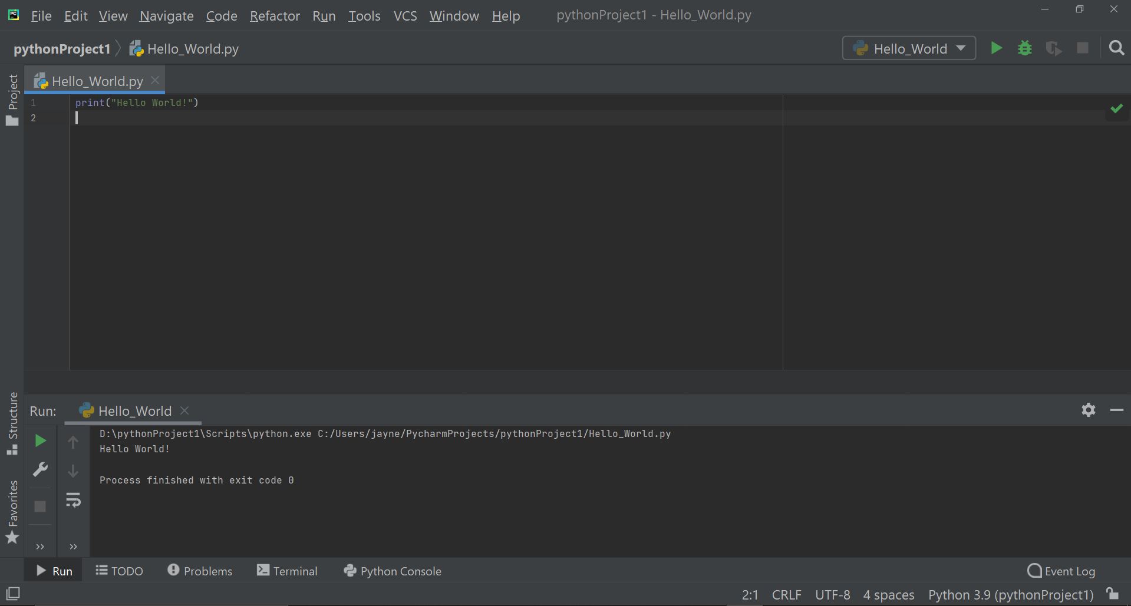Close the Hello_World.py editor tab
The height and width of the screenshot is (606, 1131).
(155, 80)
